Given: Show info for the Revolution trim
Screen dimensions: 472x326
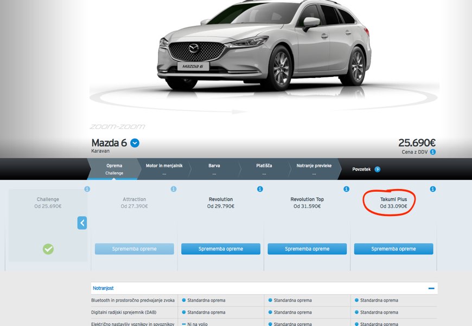Looking at the screenshot, I should 260,189.
